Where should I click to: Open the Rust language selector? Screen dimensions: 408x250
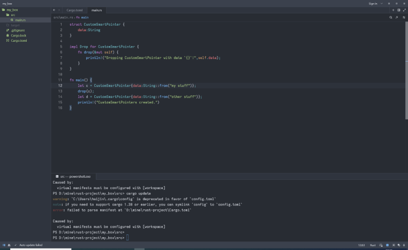coord(373,245)
